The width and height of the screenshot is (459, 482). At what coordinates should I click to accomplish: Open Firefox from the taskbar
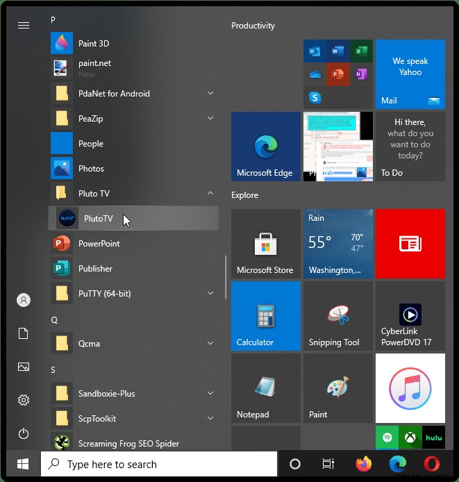pos(363,463)
